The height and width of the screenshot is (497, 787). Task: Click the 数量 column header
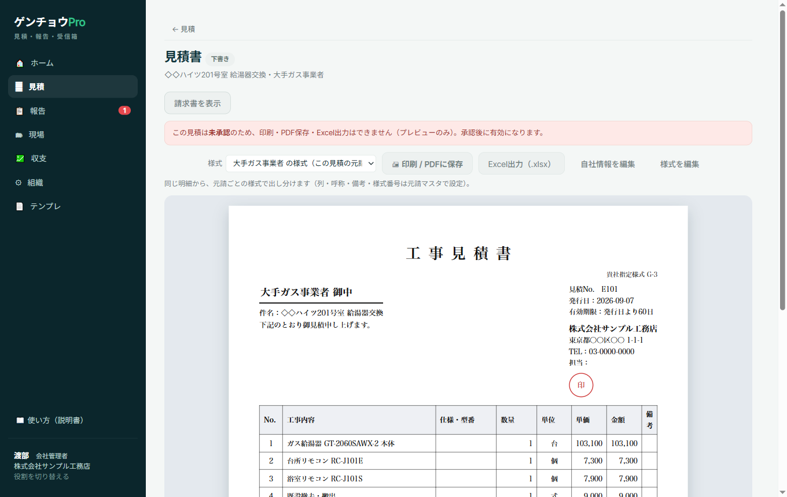coord(516,420)
